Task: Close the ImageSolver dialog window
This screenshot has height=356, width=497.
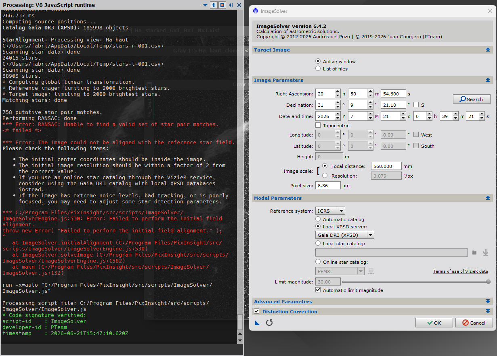Action: (x=490, y=11)
